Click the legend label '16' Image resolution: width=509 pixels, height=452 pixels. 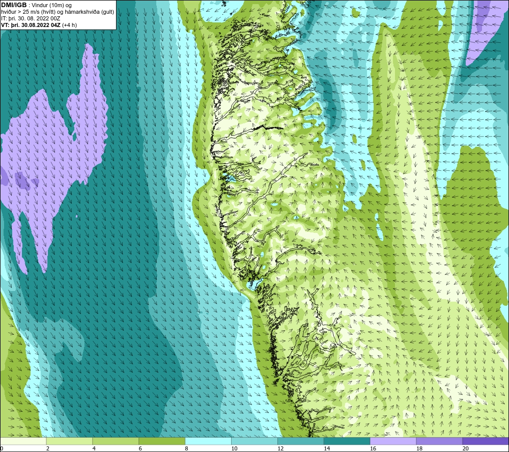click(x=373, y=448)
